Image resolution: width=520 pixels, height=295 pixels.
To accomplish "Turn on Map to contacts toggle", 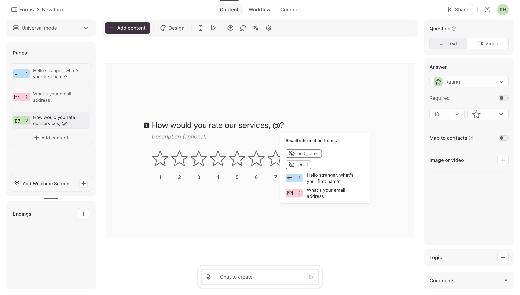I will (x=503, y=138).
